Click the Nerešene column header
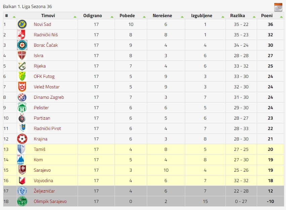Viewport: 286px width, 210px height. (162, 16)
